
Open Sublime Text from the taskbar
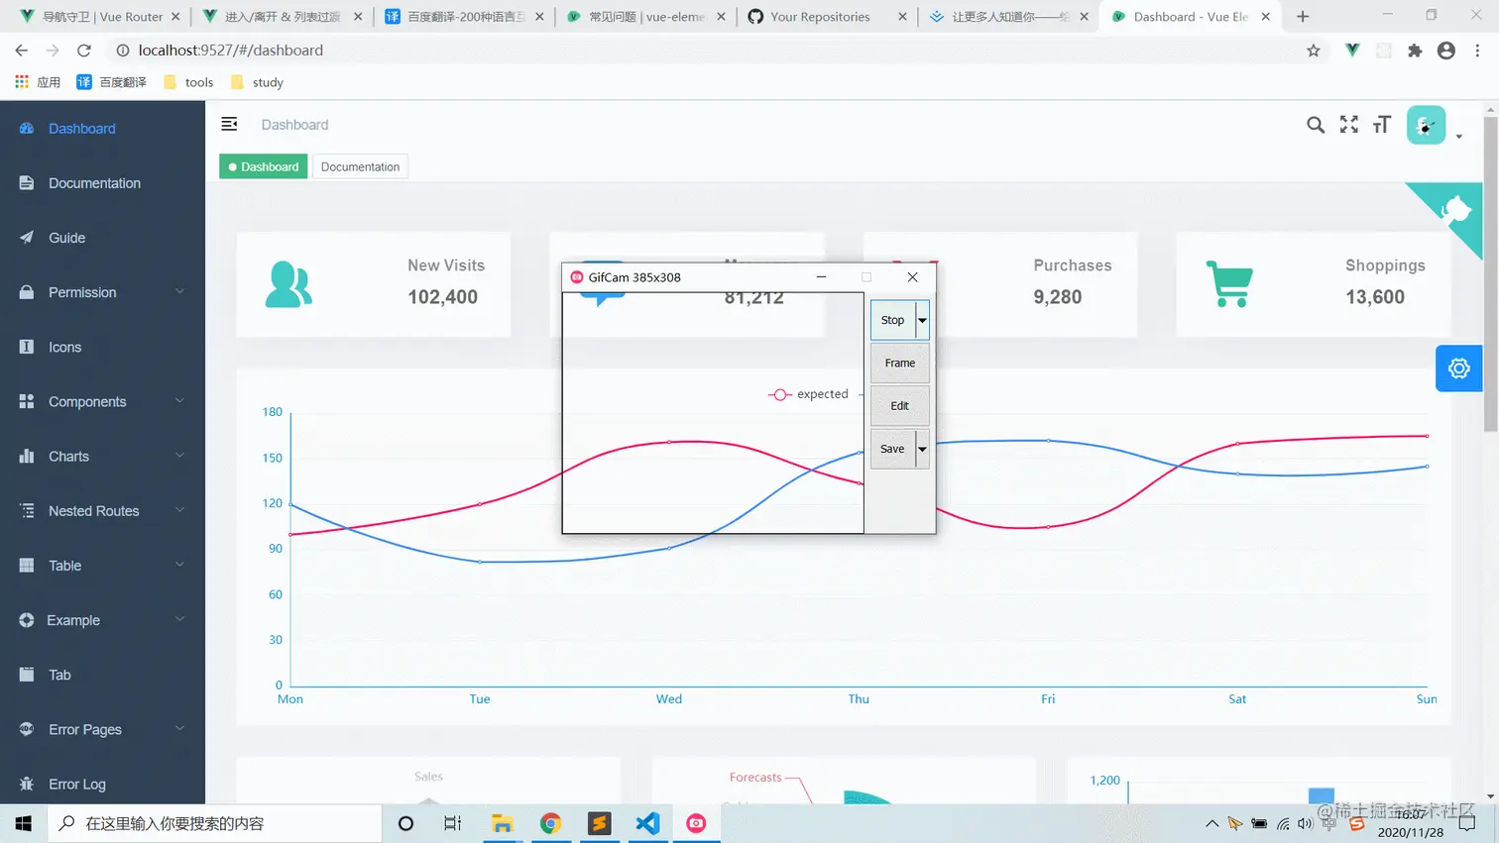click(600, 823)
